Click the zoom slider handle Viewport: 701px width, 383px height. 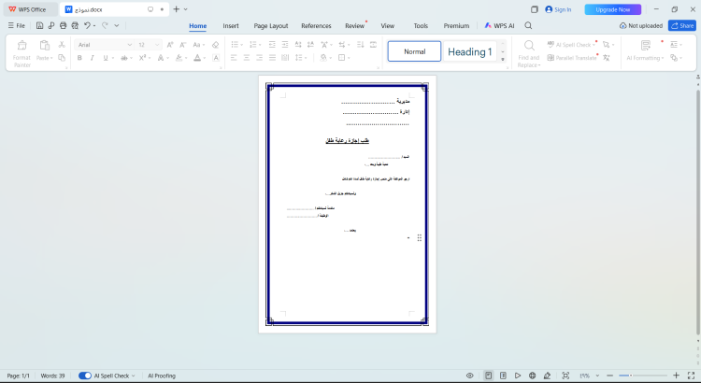[x=631, y=376]
